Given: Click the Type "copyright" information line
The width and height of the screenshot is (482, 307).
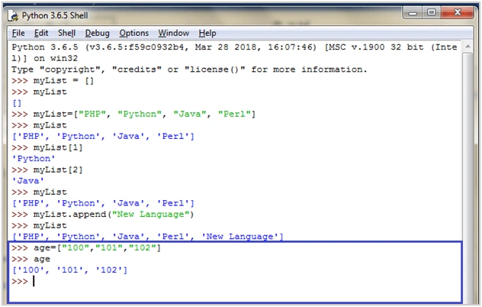Looking at the screenshot, I should coord(189,69).
